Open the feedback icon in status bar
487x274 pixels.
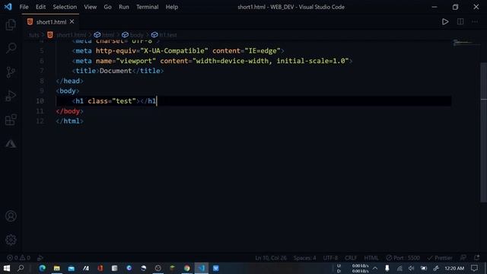point(463,258)
